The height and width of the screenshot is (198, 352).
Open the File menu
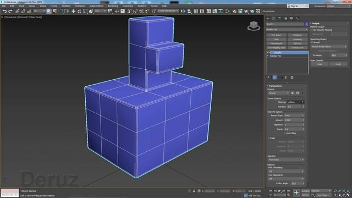pyautogui.click(x=4, y=6)
